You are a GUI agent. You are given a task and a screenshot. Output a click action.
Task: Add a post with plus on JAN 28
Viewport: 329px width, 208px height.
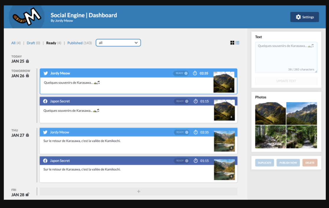(x=139, y=191)
